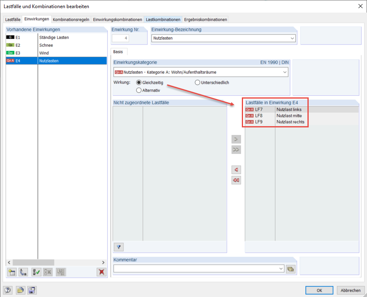The width and height of the screenshot is (367, 297).
Task: Click inside the Kommentar text field
Action: click(x=199, y=269)
